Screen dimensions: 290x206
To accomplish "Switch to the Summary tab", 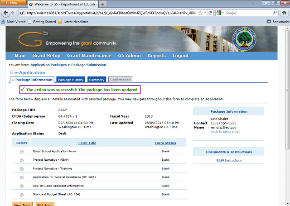I will point(97,80).
